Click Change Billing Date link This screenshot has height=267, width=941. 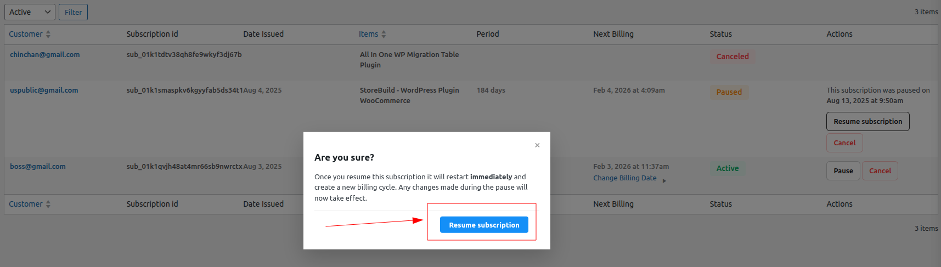pyautogui.click(x=624, y=178)
